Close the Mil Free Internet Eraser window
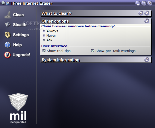The width and height of the screenshot is (155, 128). pyautogui.click(x=150, y=3)
